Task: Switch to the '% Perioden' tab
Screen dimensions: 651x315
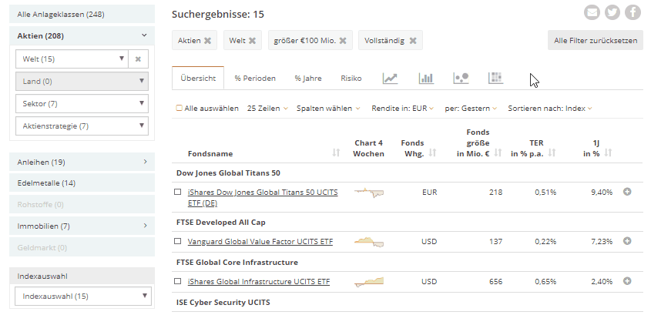Action: (x=255, y=78)
